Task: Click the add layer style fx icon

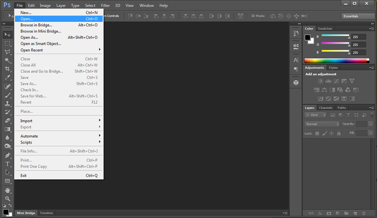Action: click(320, 213)
